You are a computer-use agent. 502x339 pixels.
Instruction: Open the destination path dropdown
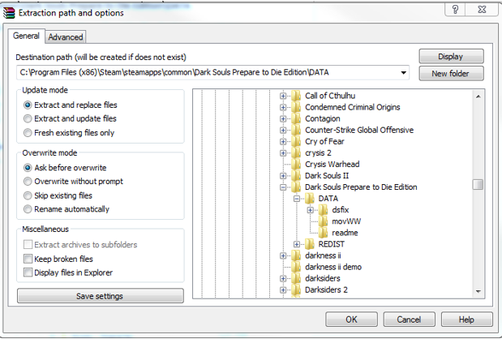(404, 73)
